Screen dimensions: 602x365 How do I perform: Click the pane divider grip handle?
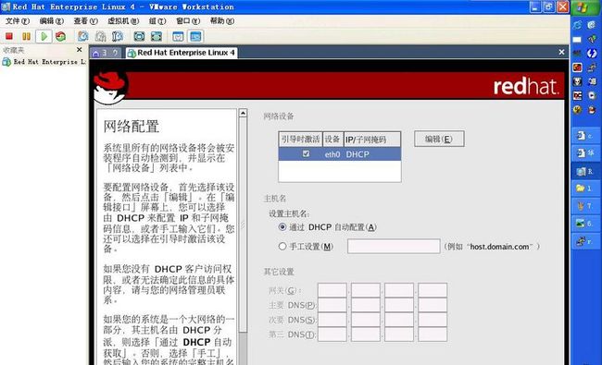tap(243, 225)
